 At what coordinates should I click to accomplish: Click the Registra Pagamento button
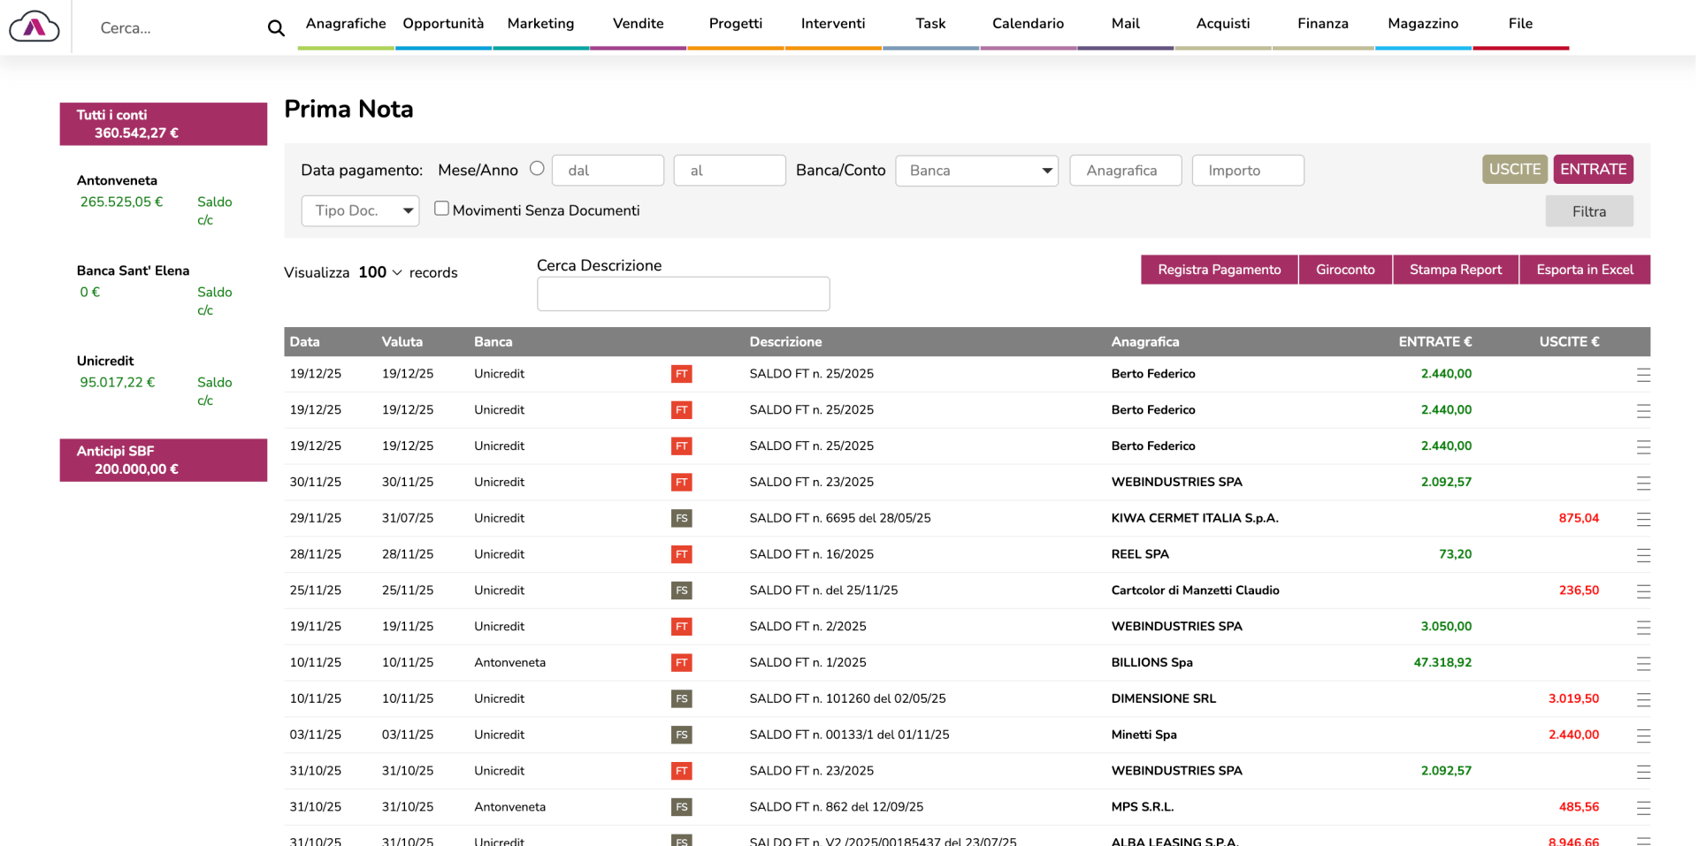(1219, 270)
